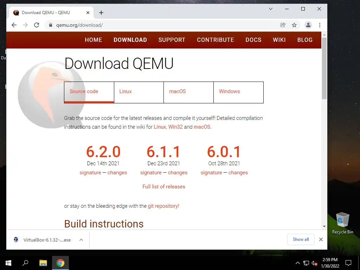Viewport: 360px width, 270px height.
Task: Open the notification center icon
Action: click(x=348, y=263)
